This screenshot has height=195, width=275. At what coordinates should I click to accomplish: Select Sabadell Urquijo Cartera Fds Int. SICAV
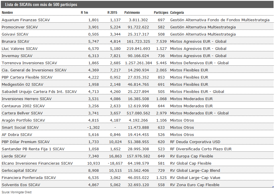[x=39, y=92]
